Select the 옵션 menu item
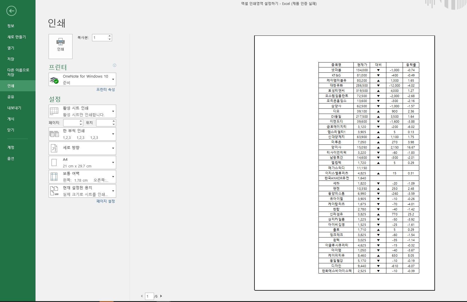Image resolution: width=467 pixels, height=302 pixels. [18, 158]
